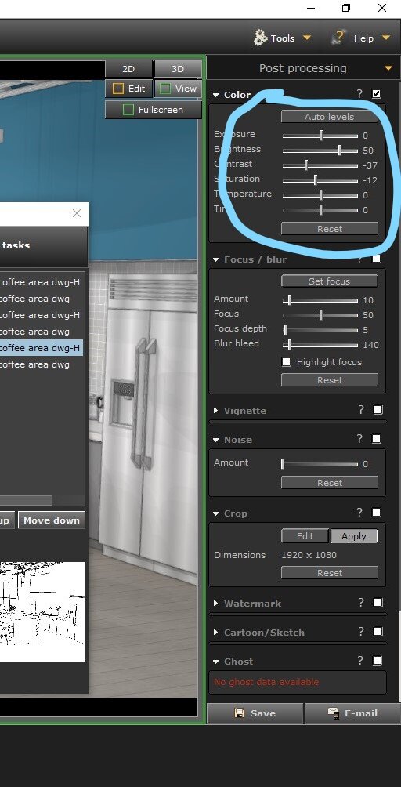This screenshot has width=401, height=787.
Task: Click the Contrast slider
Action: tap(320, 165)
